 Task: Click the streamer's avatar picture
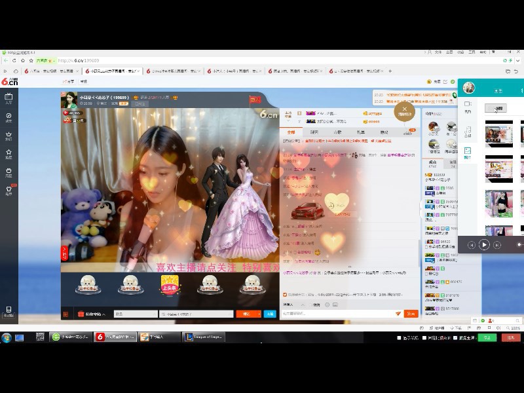click(x=69, y=100)
